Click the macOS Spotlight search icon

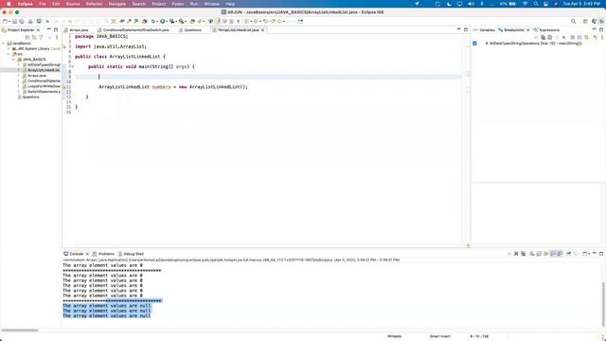point(536,4)
